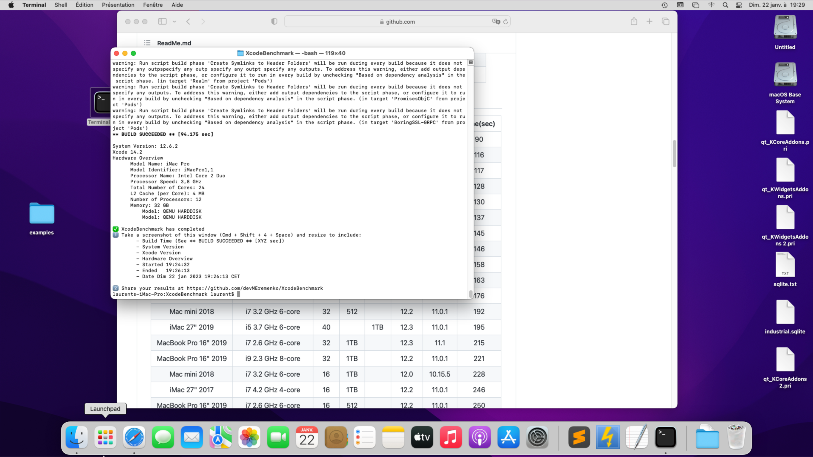Open the Downloads folder in Dock
This screenshot has width=813, height=457.
tap(708, 437)
